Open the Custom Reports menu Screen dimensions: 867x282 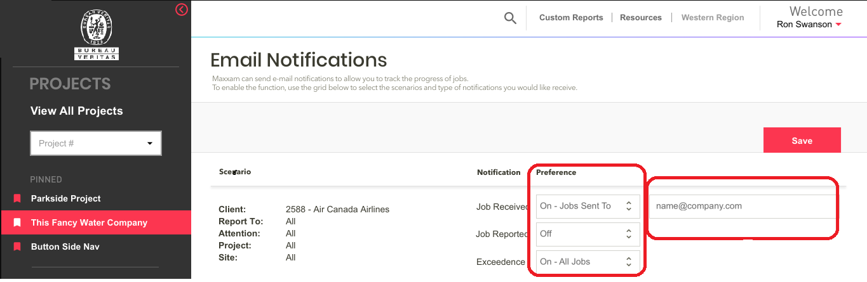(x=571, y=18)
